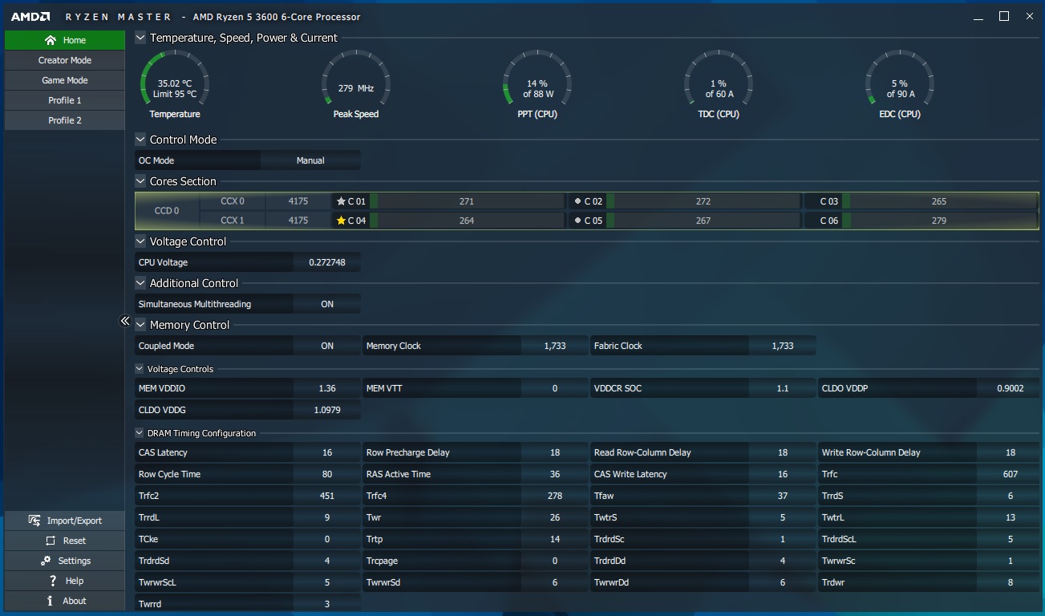
Task: Click the Tfaw value 37
Action: 783,496
